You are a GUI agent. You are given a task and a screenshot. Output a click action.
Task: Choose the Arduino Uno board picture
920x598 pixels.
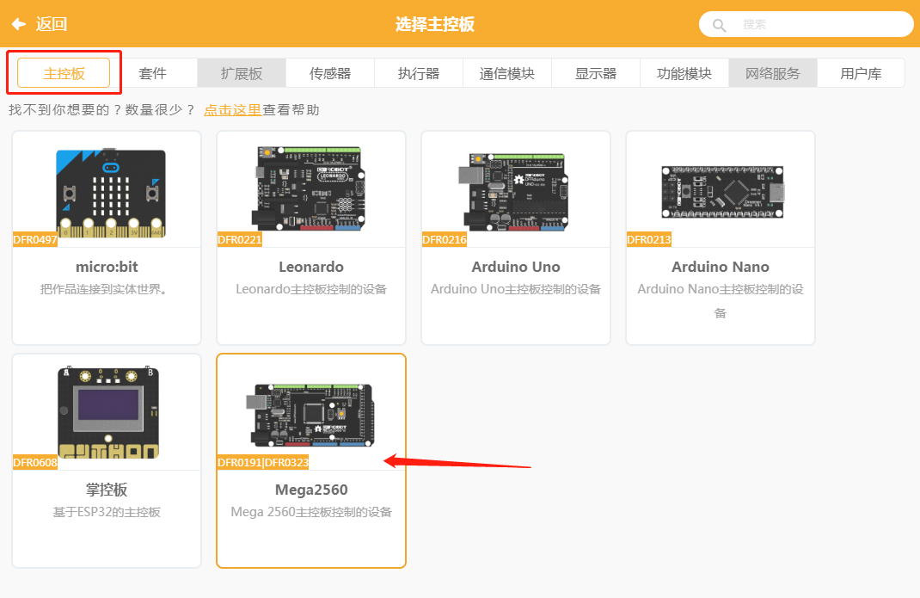click(x=513, y=192)
